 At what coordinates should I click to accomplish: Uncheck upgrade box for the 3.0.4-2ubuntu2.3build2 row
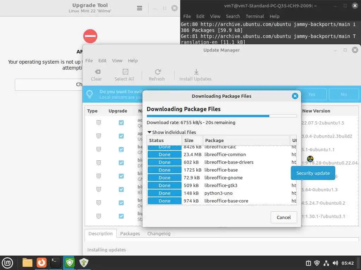click(x=121, y=136)
